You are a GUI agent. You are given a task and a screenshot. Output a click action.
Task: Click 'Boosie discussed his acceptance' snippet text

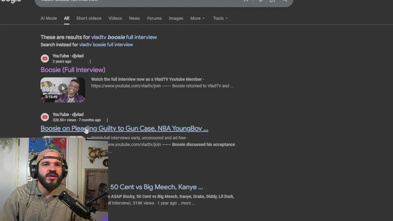[204, 144]
